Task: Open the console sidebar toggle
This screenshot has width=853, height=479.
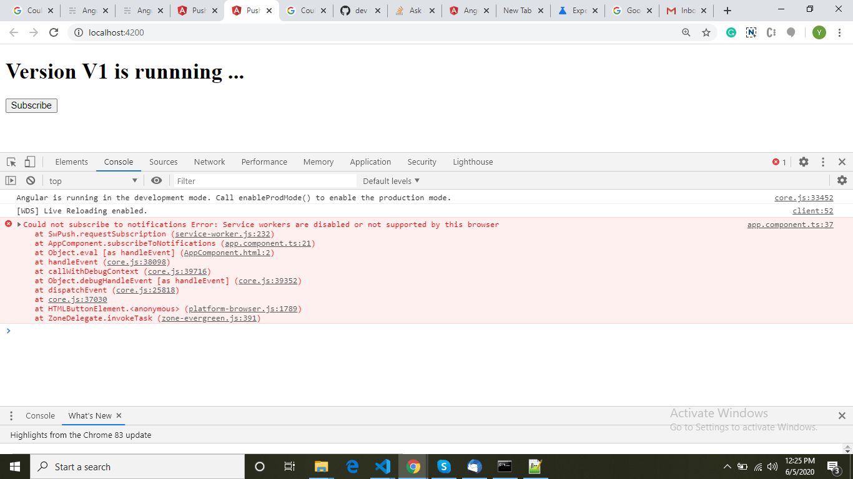Action: pyautogui.click(x=11, y=180)
